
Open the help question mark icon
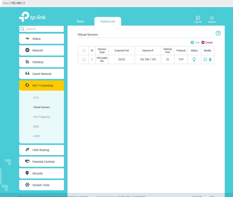(218, 33)
